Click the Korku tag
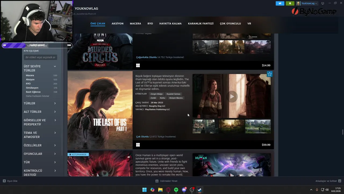The width and height of the screenshot is (344, 194). click(x=163, y=98)
